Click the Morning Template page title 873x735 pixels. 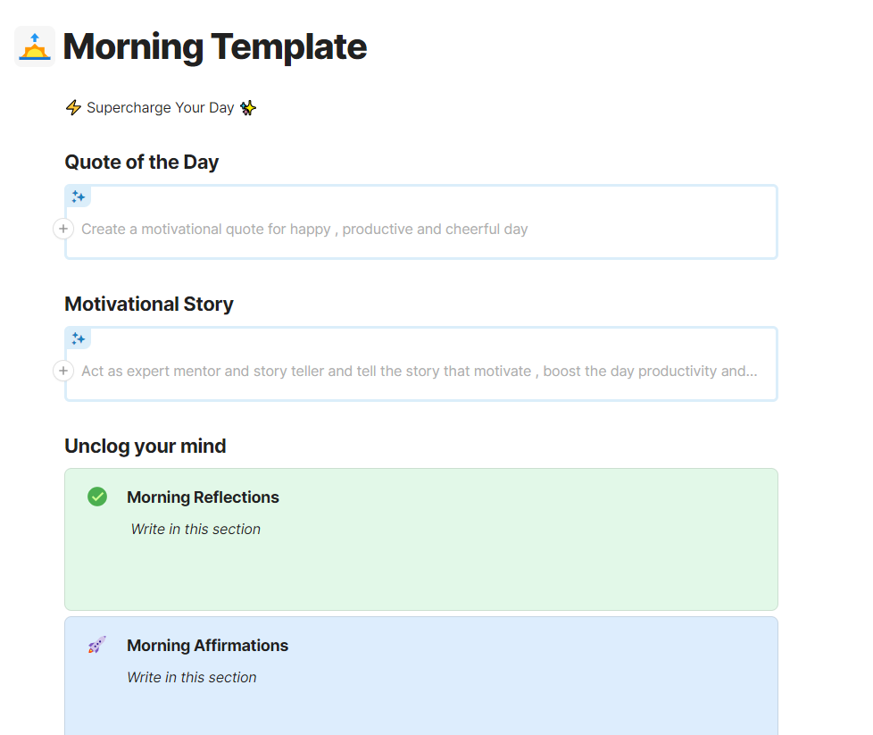(x=214, y=46)
